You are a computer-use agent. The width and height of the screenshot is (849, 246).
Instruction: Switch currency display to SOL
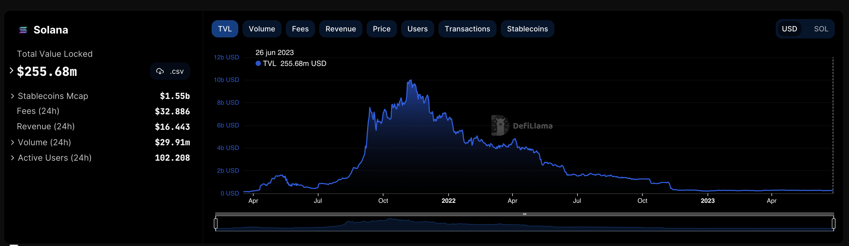821,29
